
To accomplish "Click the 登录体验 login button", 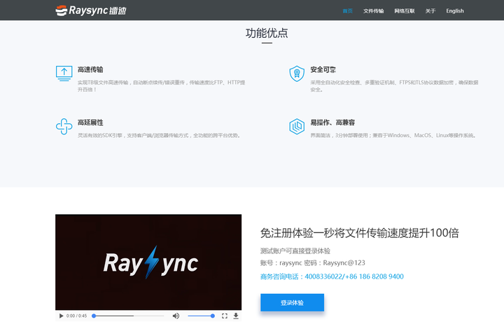I will pos(292,302).
